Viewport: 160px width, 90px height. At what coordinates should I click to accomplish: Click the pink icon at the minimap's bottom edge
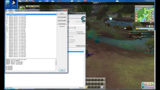150,21
